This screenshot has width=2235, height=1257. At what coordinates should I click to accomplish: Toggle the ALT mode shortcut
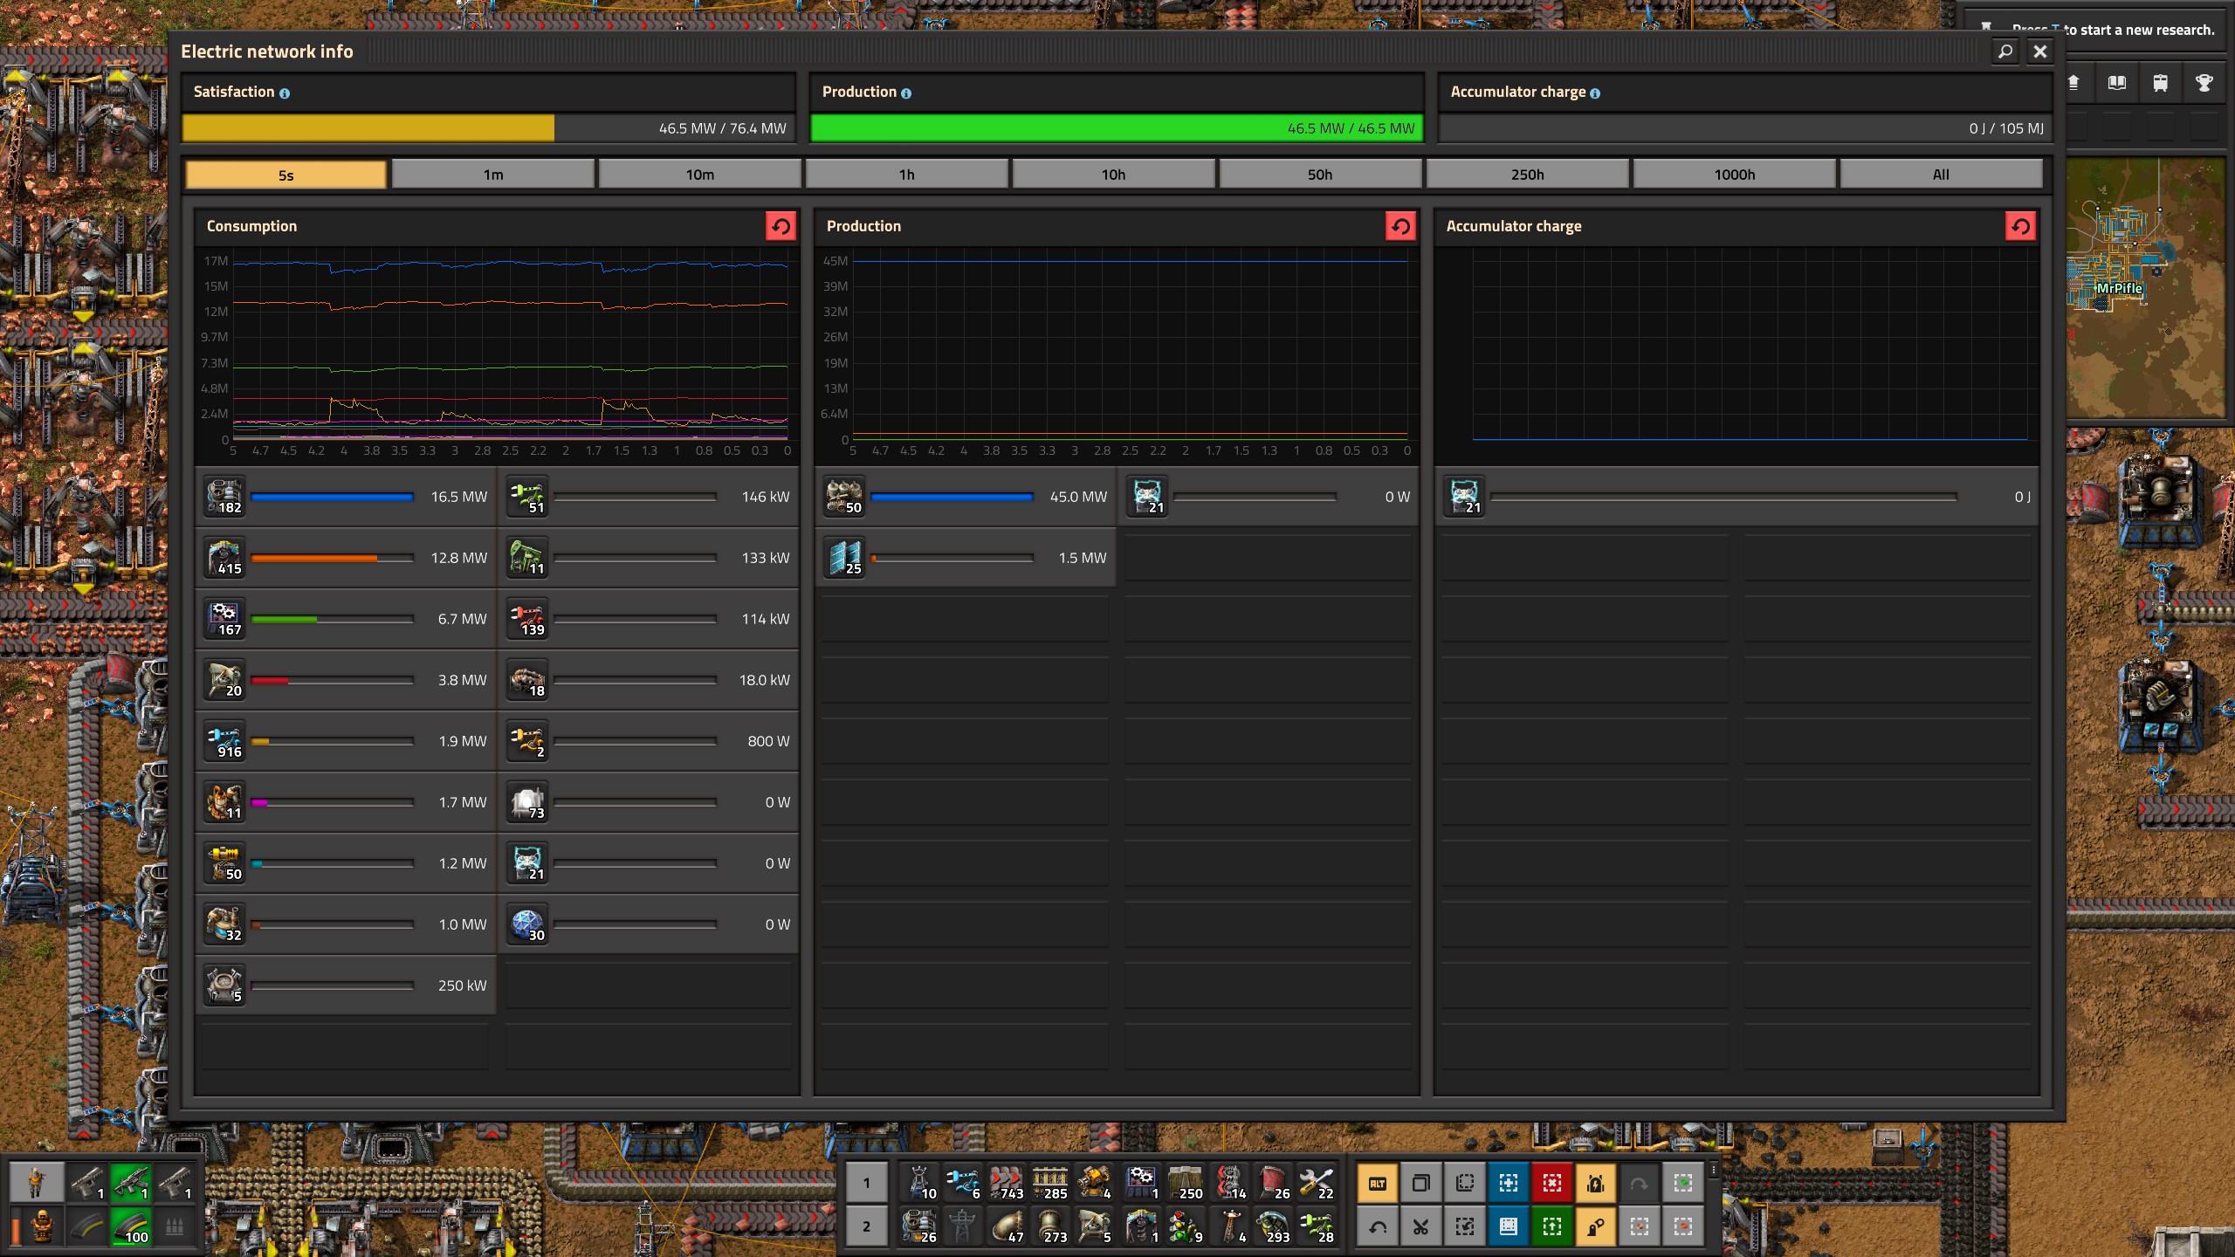pos(1378,1184)
